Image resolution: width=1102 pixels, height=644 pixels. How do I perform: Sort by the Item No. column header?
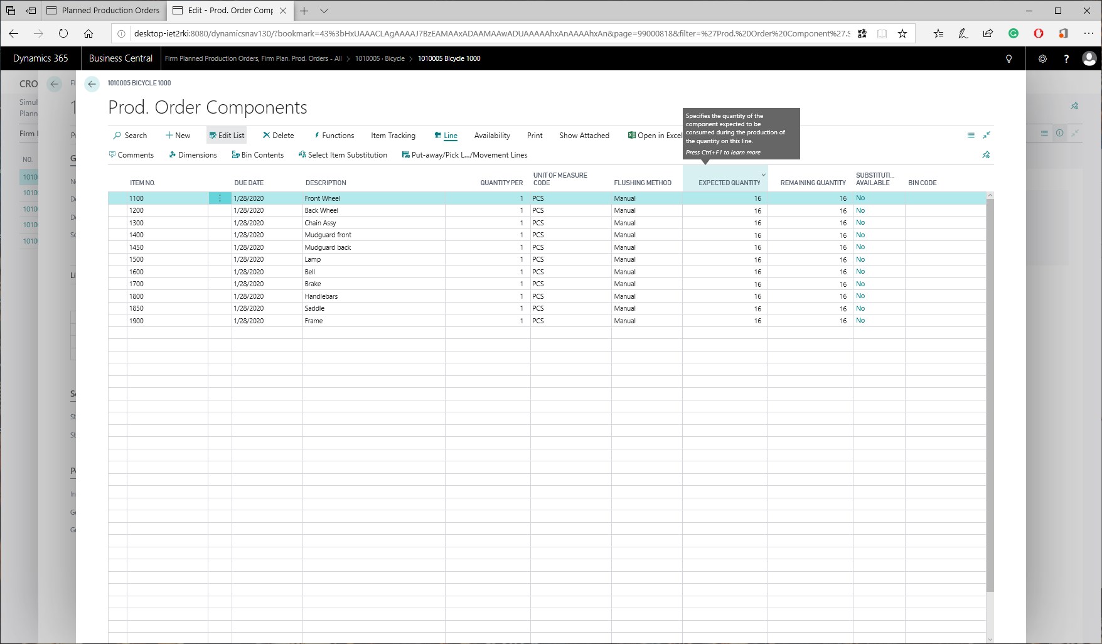tap(142, 183)
